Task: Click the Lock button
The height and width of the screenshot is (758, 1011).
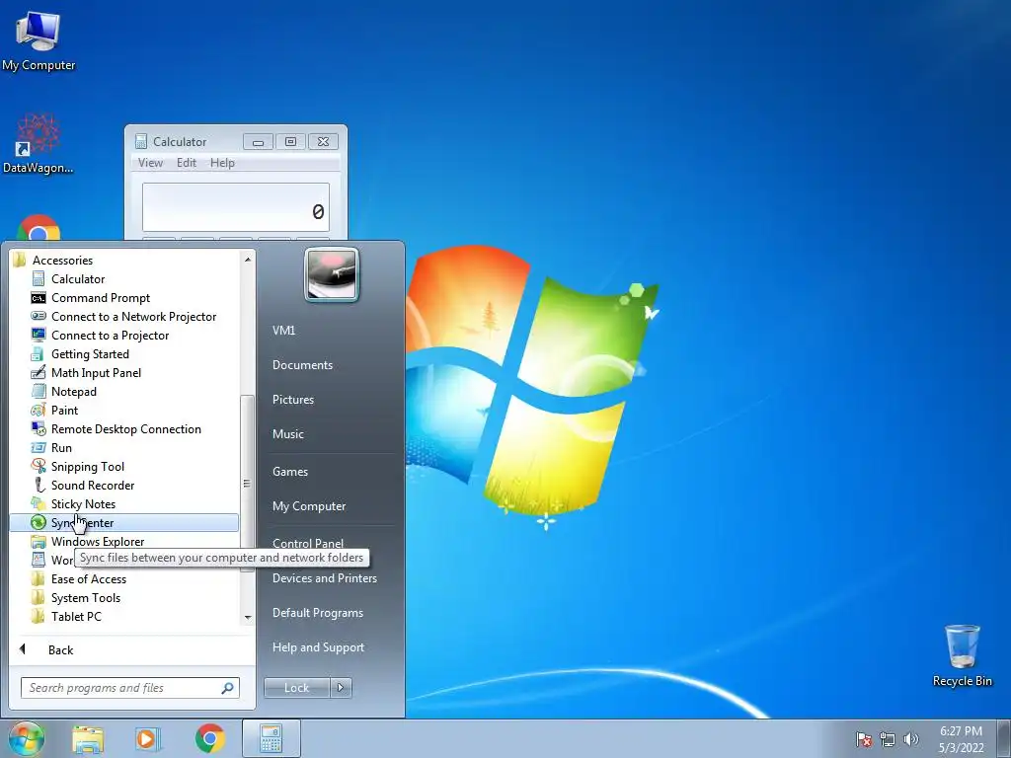Action: [x=296, y=688]
